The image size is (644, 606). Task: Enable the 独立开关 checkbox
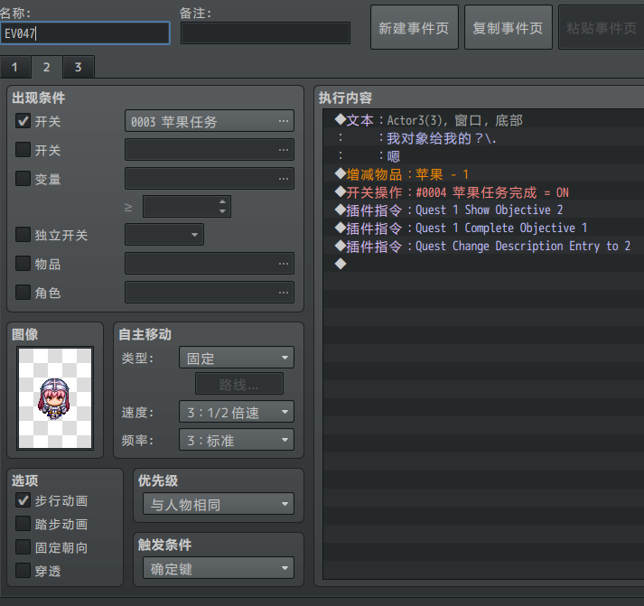23,235
